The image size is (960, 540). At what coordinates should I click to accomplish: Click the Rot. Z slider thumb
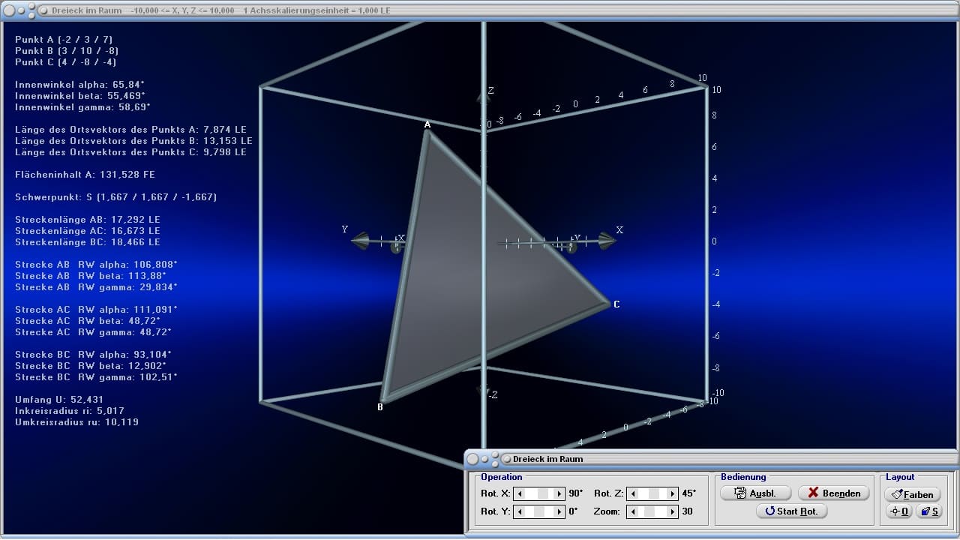coord(655,493)
